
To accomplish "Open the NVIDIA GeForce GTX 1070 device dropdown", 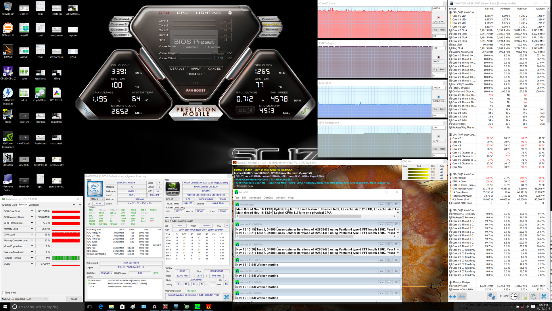I will 25,299.
